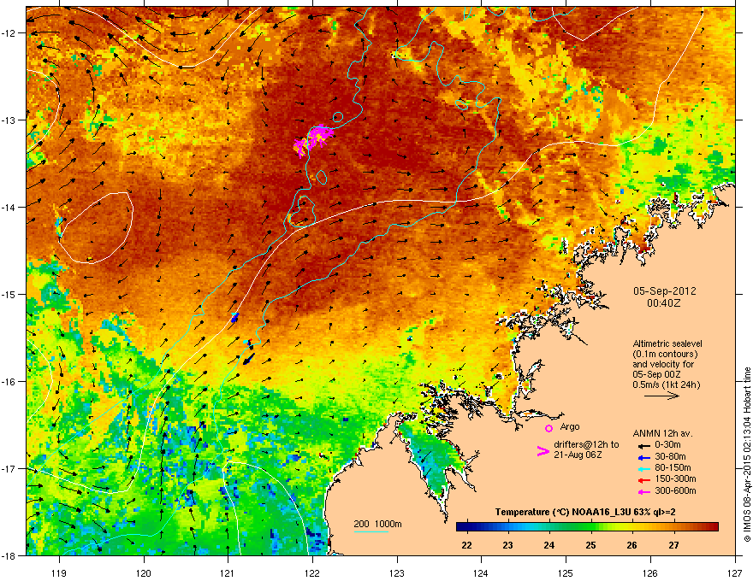Image resolution: width=753 pixels, height=581 pixels.
Task: Select the magenta 300-600m arrow in ANMN legend
Action: 643,491
